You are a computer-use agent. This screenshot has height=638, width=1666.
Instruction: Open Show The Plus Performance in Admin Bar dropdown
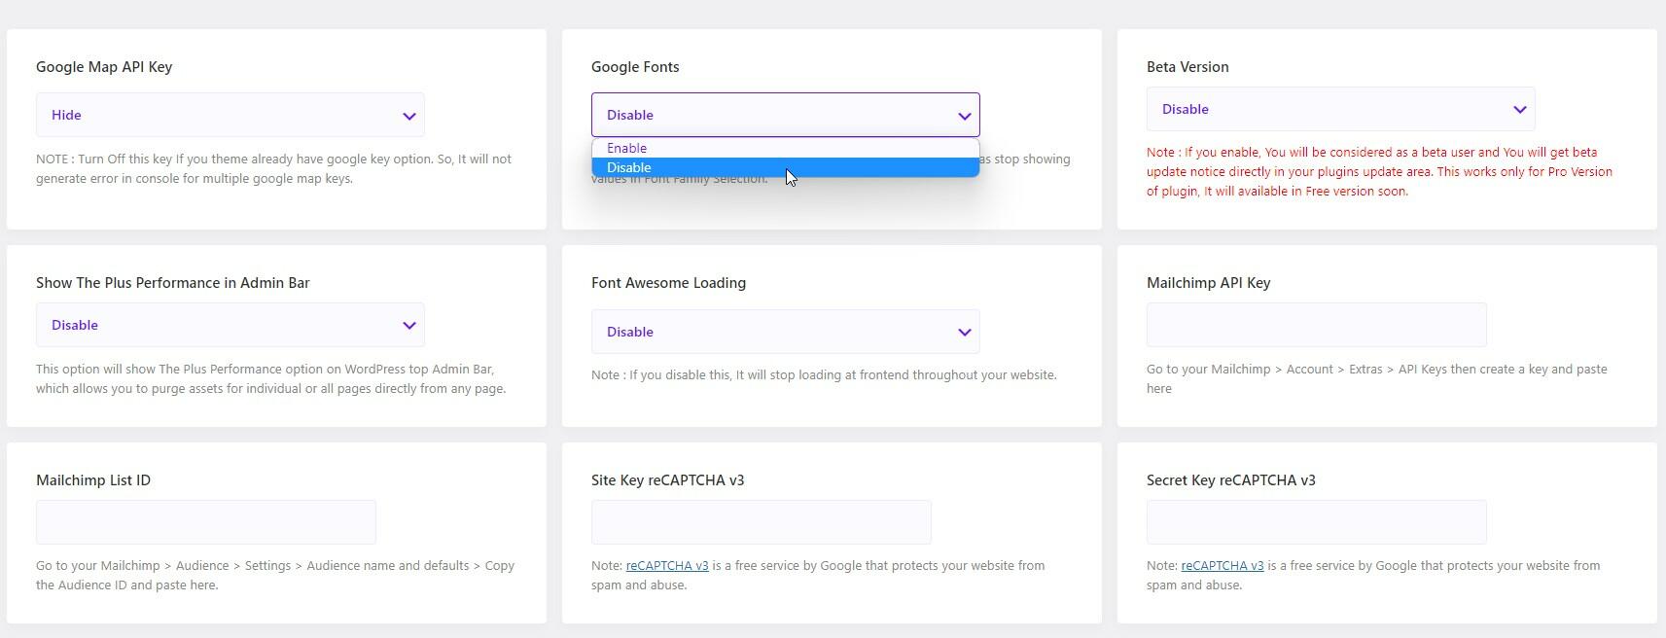(x=230, y=325)
